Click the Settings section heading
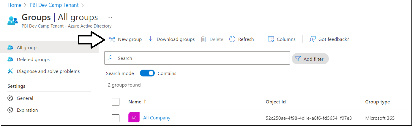Image resolution: width=415 pixels, height=128 pixels. point(16,86)
